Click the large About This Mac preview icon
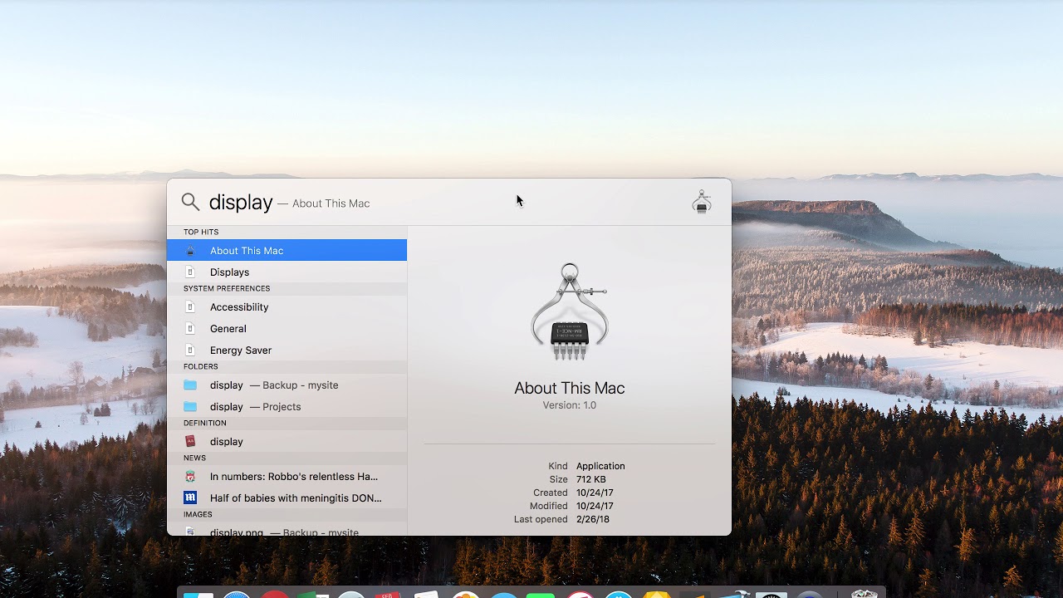 (x=570, y=312)
